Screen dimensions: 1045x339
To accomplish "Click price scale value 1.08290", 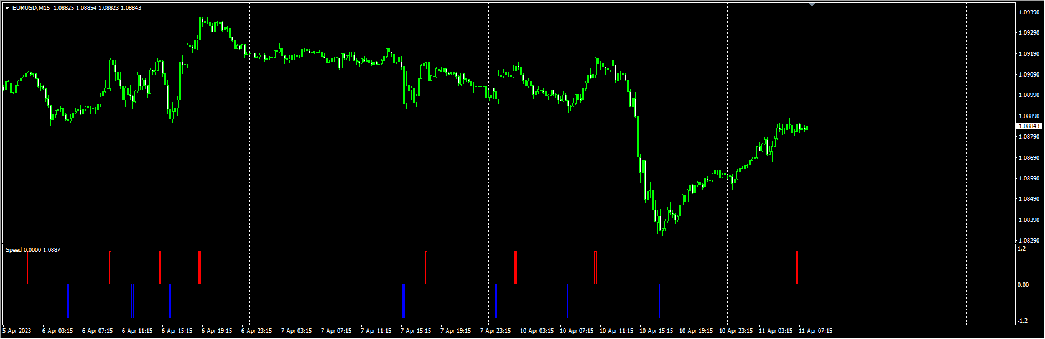I will pos(1029,241).
